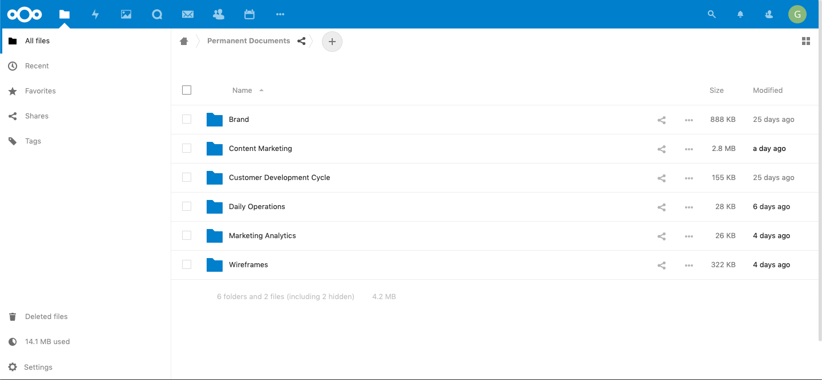Open the Brand folder icon

[x=215, y=120]
